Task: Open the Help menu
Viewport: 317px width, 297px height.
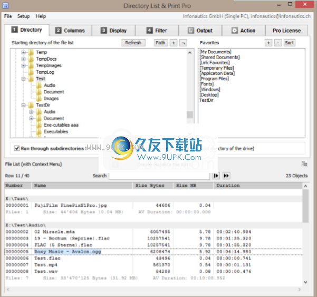Action: [x=41, y=16]
